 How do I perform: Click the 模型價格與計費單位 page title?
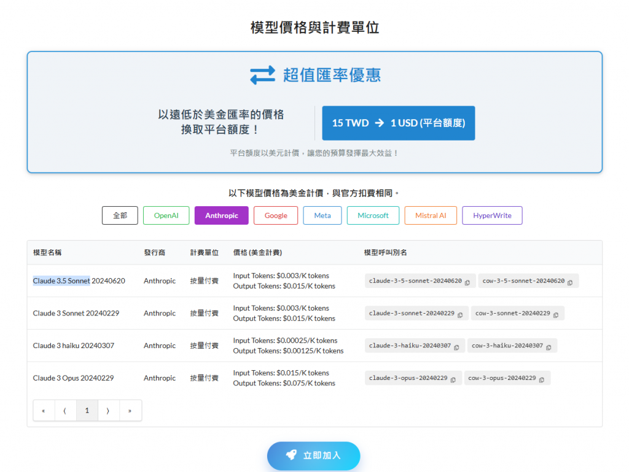click(x=315, y=28)
